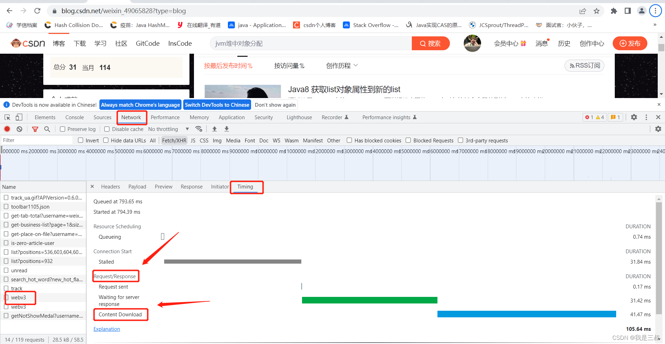Click Switch DevTools to Chinese button
The height and width of the screenshot is (344, 665).
click(x=217, y=105)
